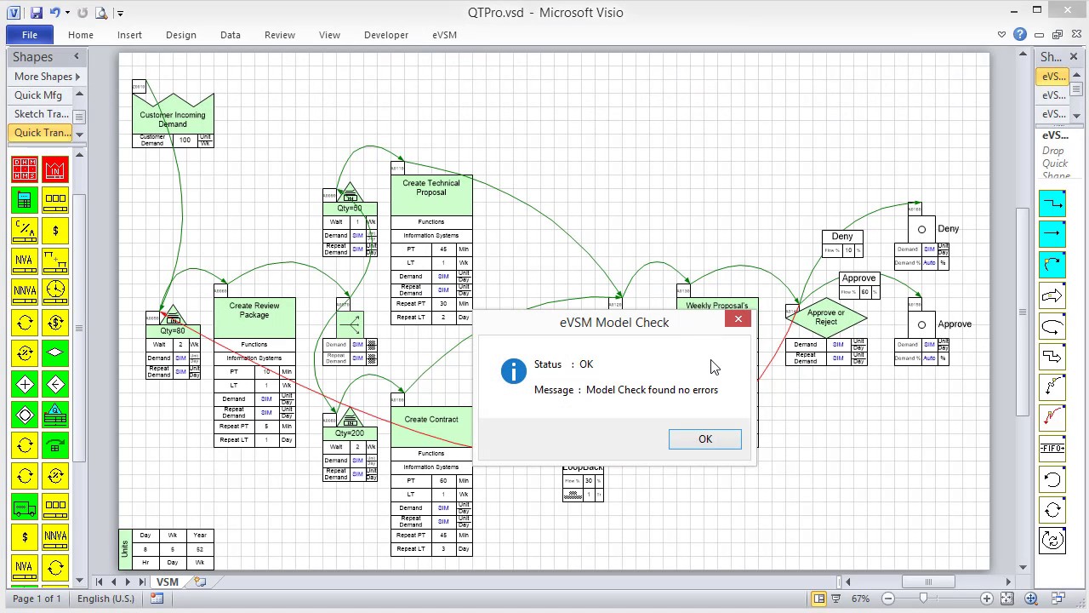Switch to the Data ribbon tab
1089x613 pixels.
point(231,35)
